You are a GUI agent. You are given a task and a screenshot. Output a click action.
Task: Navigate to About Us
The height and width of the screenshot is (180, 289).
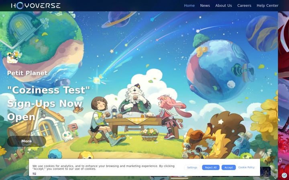coord(224,6)
